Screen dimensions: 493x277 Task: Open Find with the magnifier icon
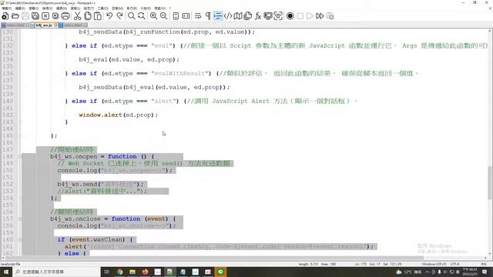pos(132,16)
